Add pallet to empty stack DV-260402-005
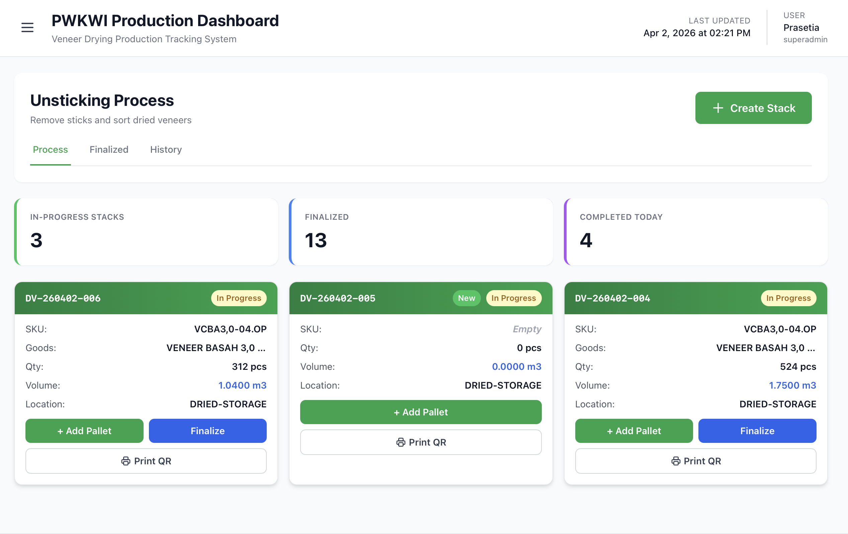 pos(420,412)
